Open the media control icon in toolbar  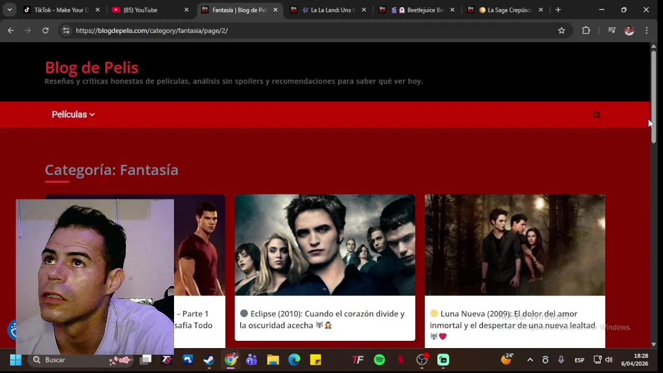pos(612,31)
